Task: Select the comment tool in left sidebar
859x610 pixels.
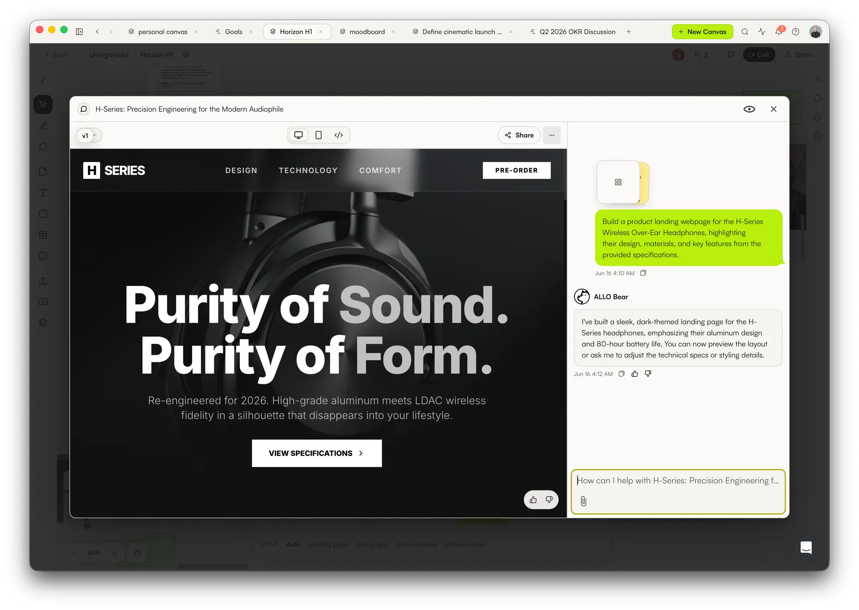Action: click(43, 147)
